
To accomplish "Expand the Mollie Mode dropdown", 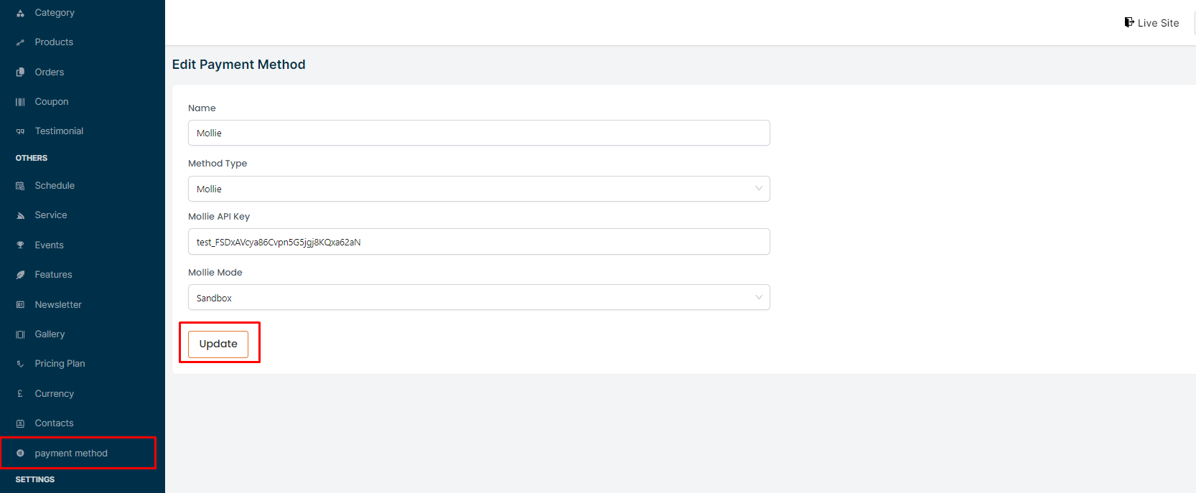I will (479, 298).
